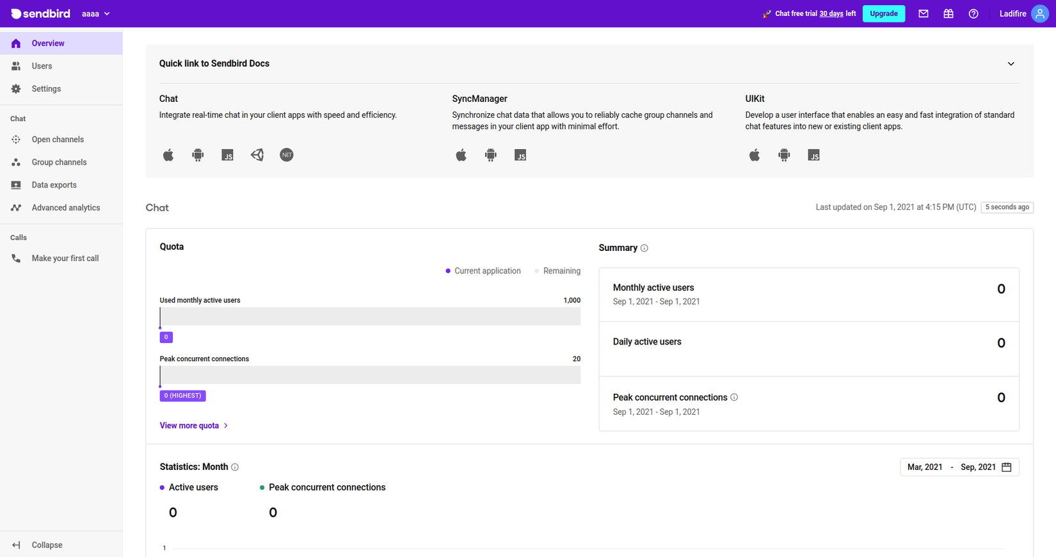Image resolution: width=1056 pixels, height=557 pixels.
Task: Click the Ladifire user avatar icon
Action: (x=1040, y=13)
